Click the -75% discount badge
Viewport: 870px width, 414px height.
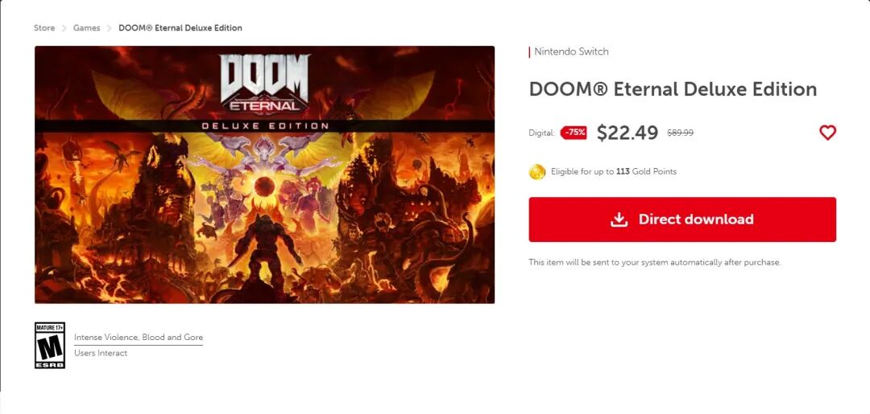[574, 133]
